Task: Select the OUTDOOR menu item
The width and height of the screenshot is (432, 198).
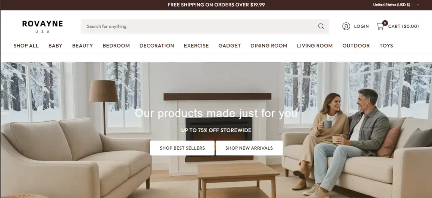Action: pyautogui.click(x=356, y=45)
